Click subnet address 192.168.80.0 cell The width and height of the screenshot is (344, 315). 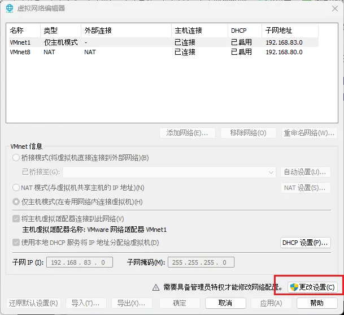click(284, 52)
